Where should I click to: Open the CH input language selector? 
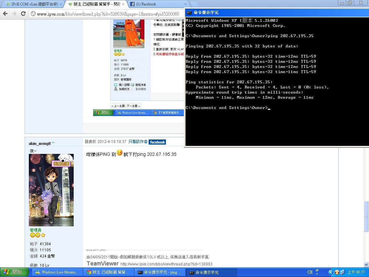click(310, 272)
